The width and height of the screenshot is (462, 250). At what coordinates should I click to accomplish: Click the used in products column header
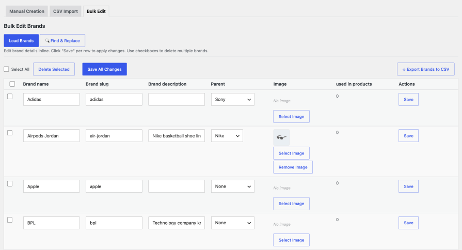click(354, 84)
